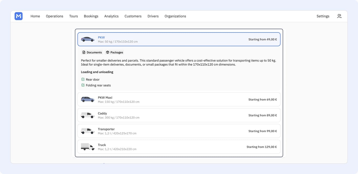The image size is (358, 174).
Task: Collapse the selected PKW vehicle option
Action: (179, 39)
